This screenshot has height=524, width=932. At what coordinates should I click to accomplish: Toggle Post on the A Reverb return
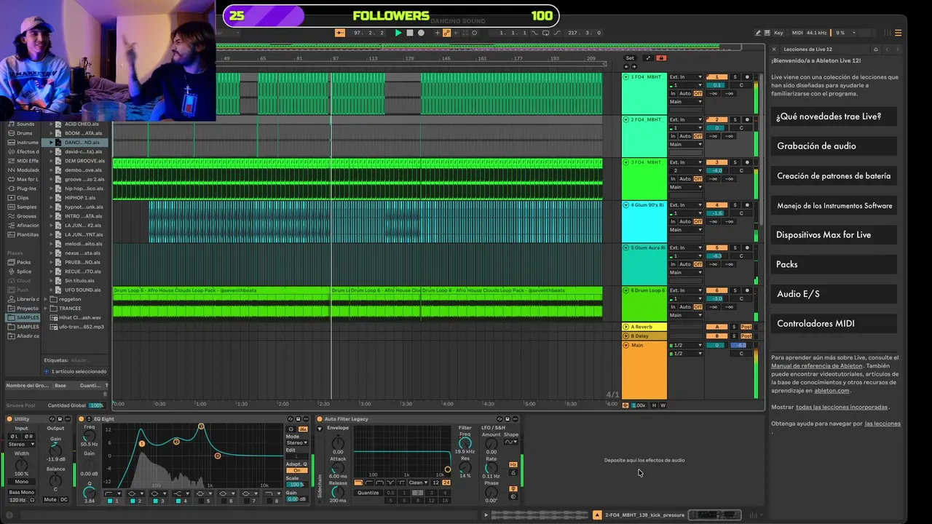point(746,327)
